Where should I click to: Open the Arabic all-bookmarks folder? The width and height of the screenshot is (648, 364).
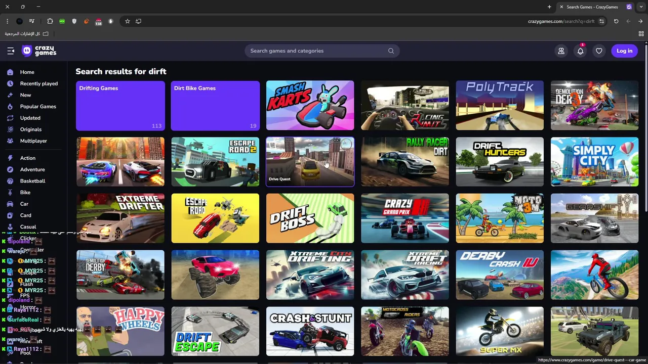pyautogui.click(x=27, y=34)
